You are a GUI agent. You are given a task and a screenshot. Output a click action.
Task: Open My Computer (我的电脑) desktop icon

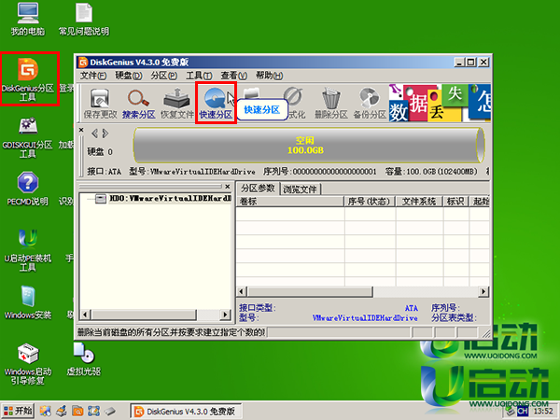pos(27,20)
